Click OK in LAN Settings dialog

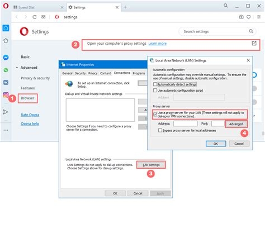pos(216,144)
